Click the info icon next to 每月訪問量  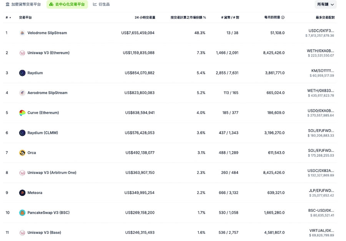click(283, 17)
